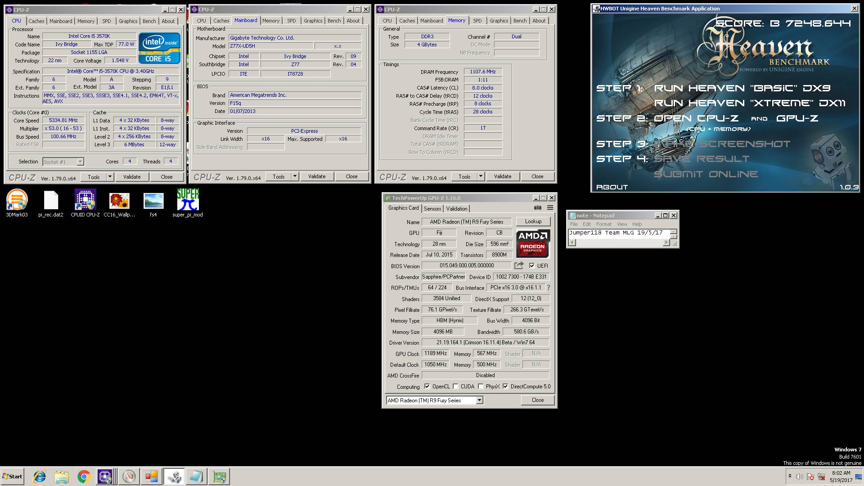Switch to CPU-Z in the taskbar
Image resolution: width=864 pixels, height=486 pixels.
point(105,477)
